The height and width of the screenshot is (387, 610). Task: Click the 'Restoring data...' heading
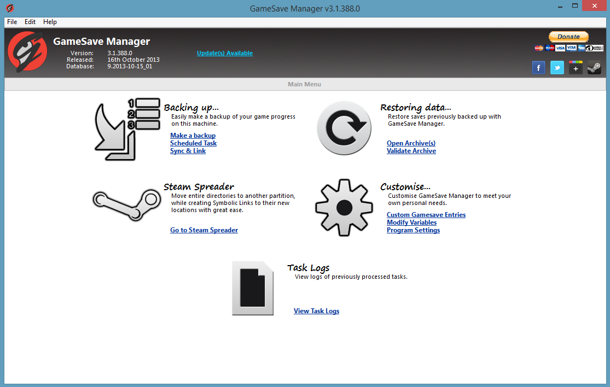(415, 108)
